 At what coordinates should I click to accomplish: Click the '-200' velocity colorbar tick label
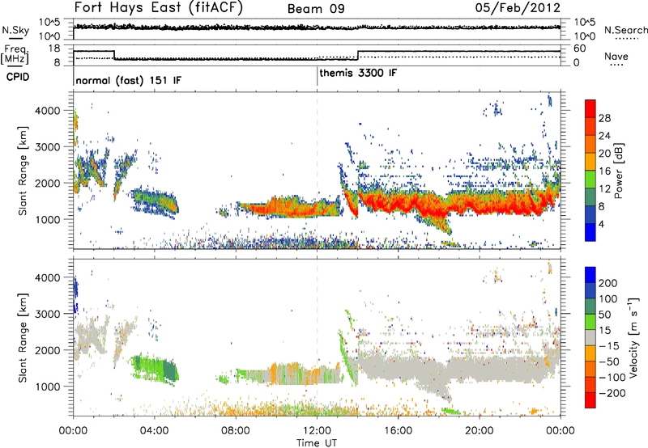(612, 393)
